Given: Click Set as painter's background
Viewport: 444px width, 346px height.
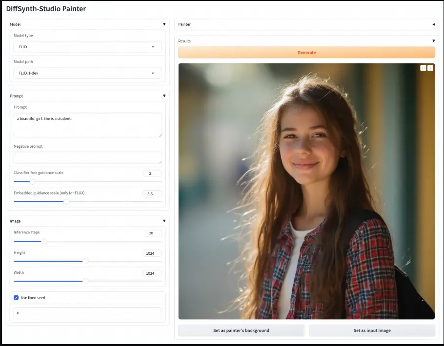Looking at the screenshot, I should click(x=241, y=330).
